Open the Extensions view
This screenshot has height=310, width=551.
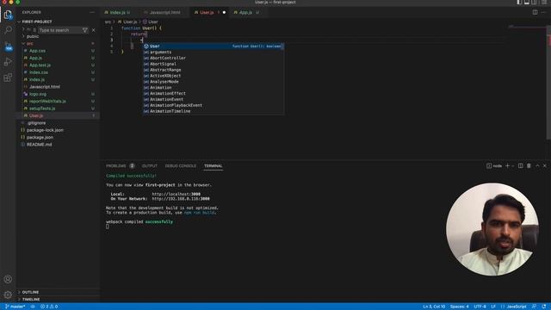pos(8,77)
